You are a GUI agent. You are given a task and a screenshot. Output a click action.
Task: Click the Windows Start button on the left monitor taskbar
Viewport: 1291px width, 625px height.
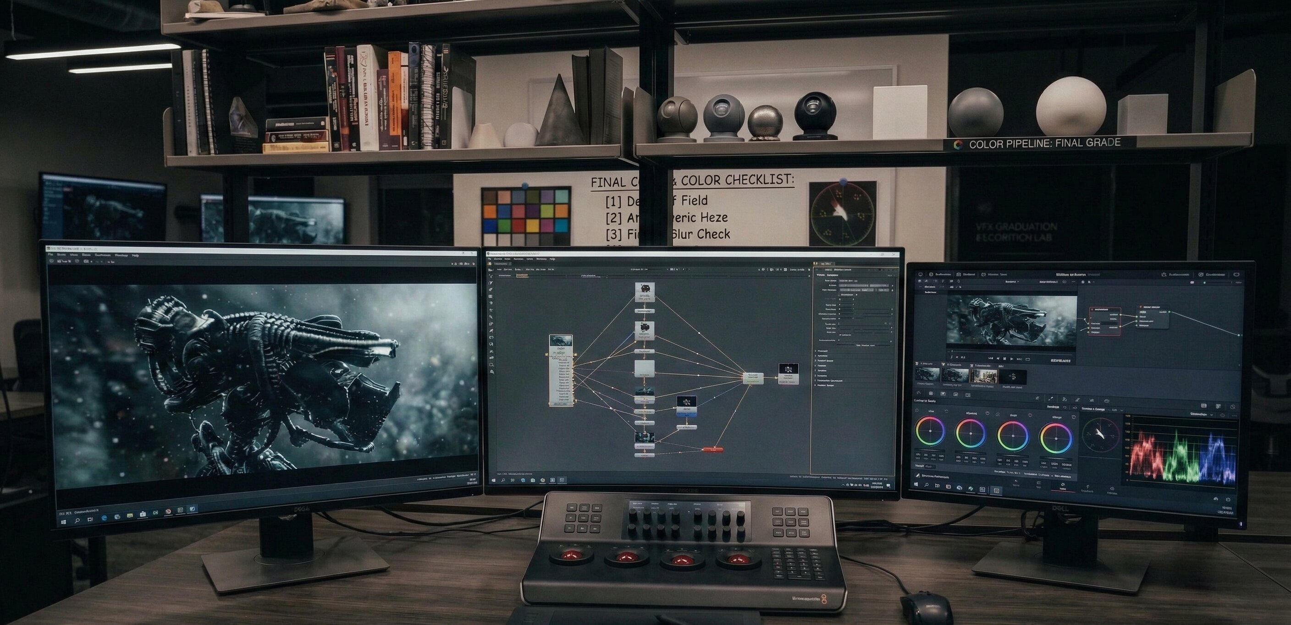pyautogui.click(x=64, y=522)
